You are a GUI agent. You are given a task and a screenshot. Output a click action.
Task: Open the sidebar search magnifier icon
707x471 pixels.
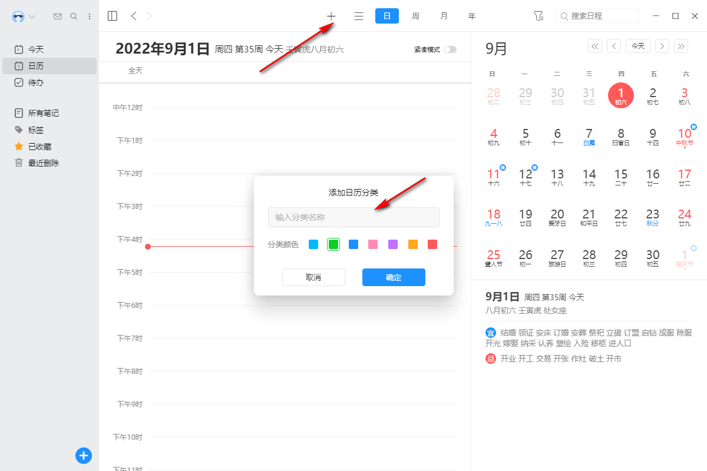[74, 16]
